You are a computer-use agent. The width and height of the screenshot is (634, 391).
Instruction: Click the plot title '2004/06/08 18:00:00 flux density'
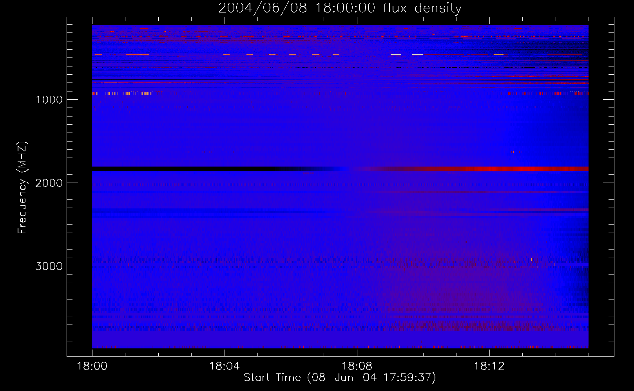[x=340, y=8]
